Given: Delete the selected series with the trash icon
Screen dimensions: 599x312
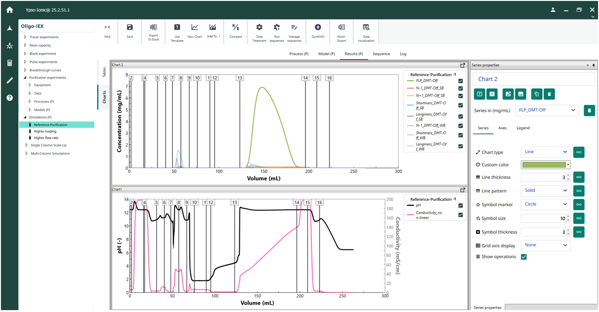Looking at the screenshot, I should pyautogui.click(x=589, y=110).
